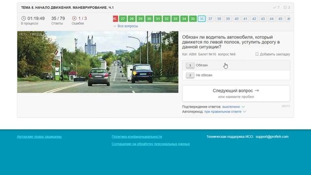This screenshot has height=175, width=311.
Task: Click the checkmark count icon in header
Action: coord(275,8)
